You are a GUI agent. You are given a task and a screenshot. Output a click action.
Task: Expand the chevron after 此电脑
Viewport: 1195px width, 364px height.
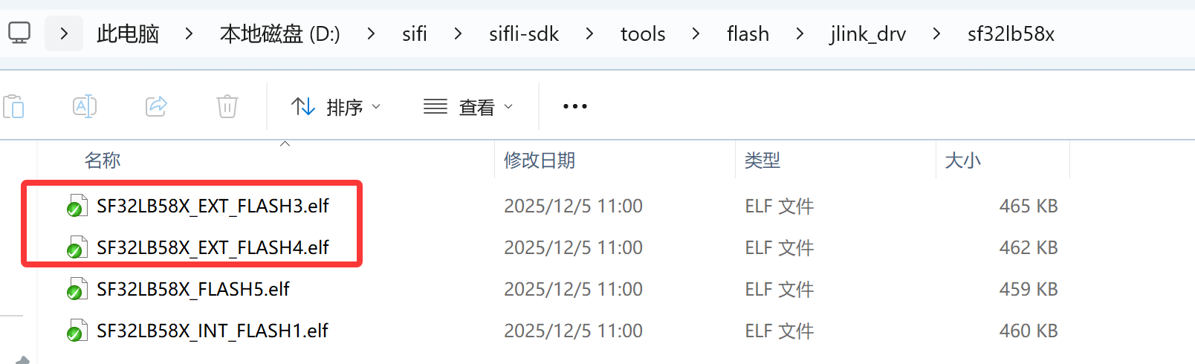pos(190,34)
